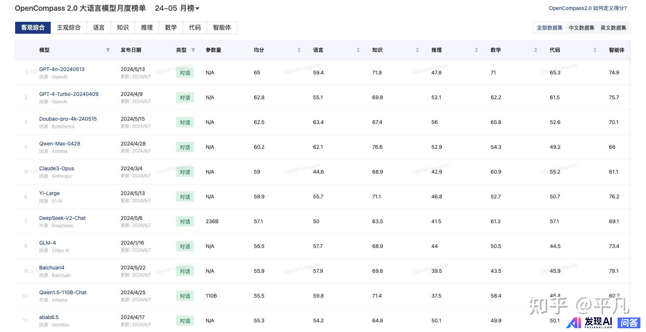Click 闭源 · Anthropic label under Claude3-Opus
Viewport: 646px width, 332px height.
55,176
